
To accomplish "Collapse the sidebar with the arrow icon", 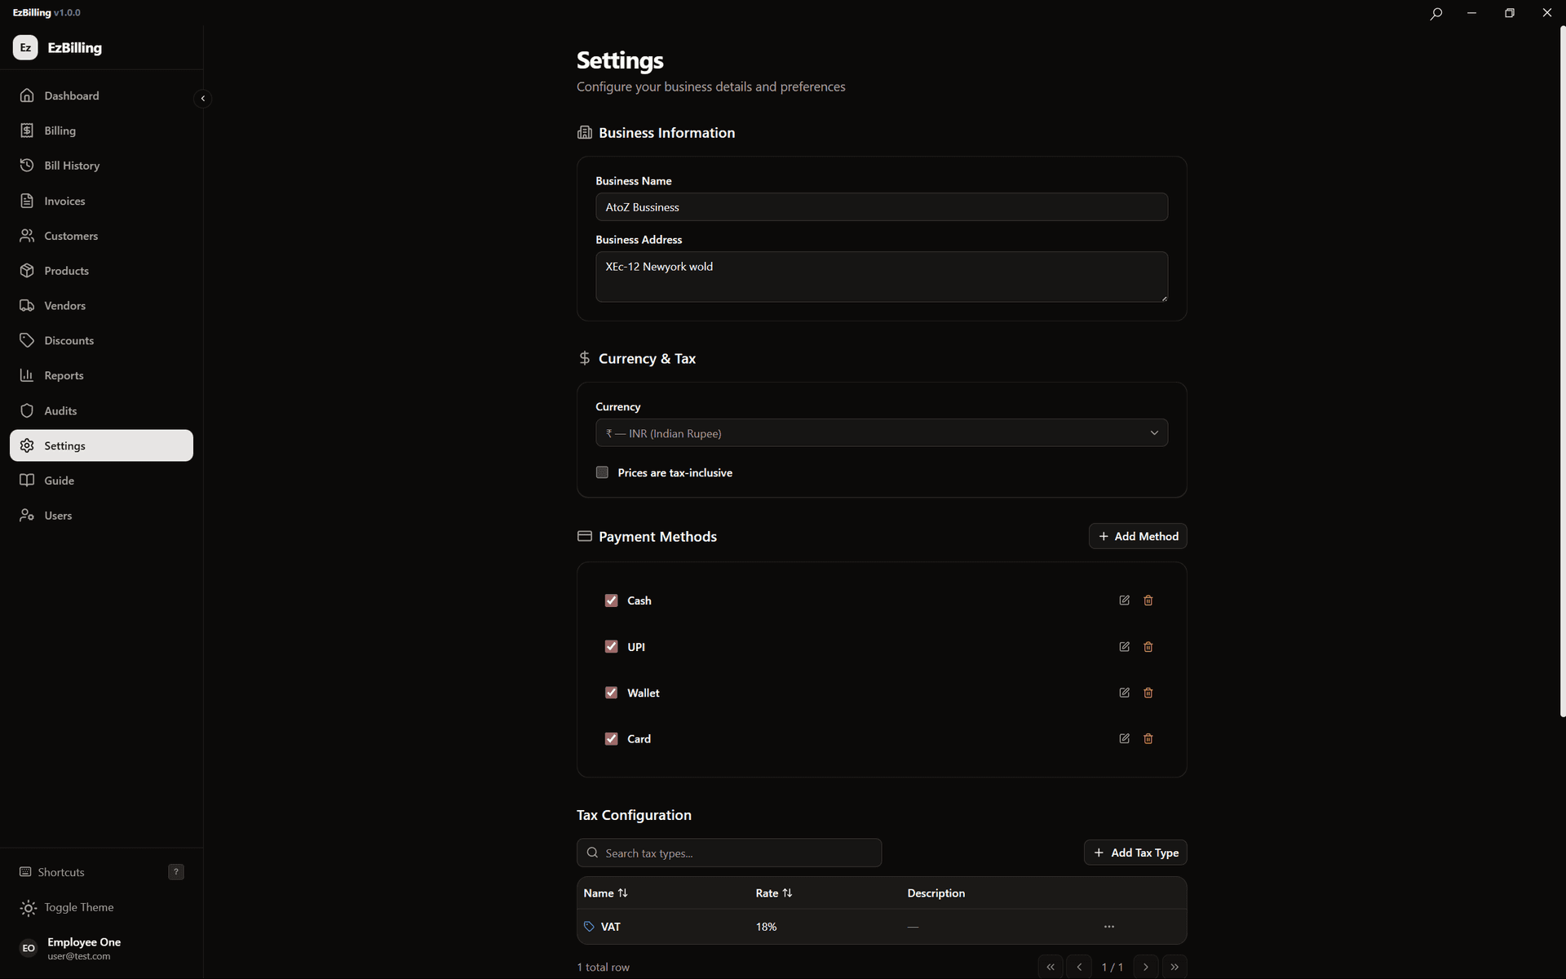I will 202,99.
